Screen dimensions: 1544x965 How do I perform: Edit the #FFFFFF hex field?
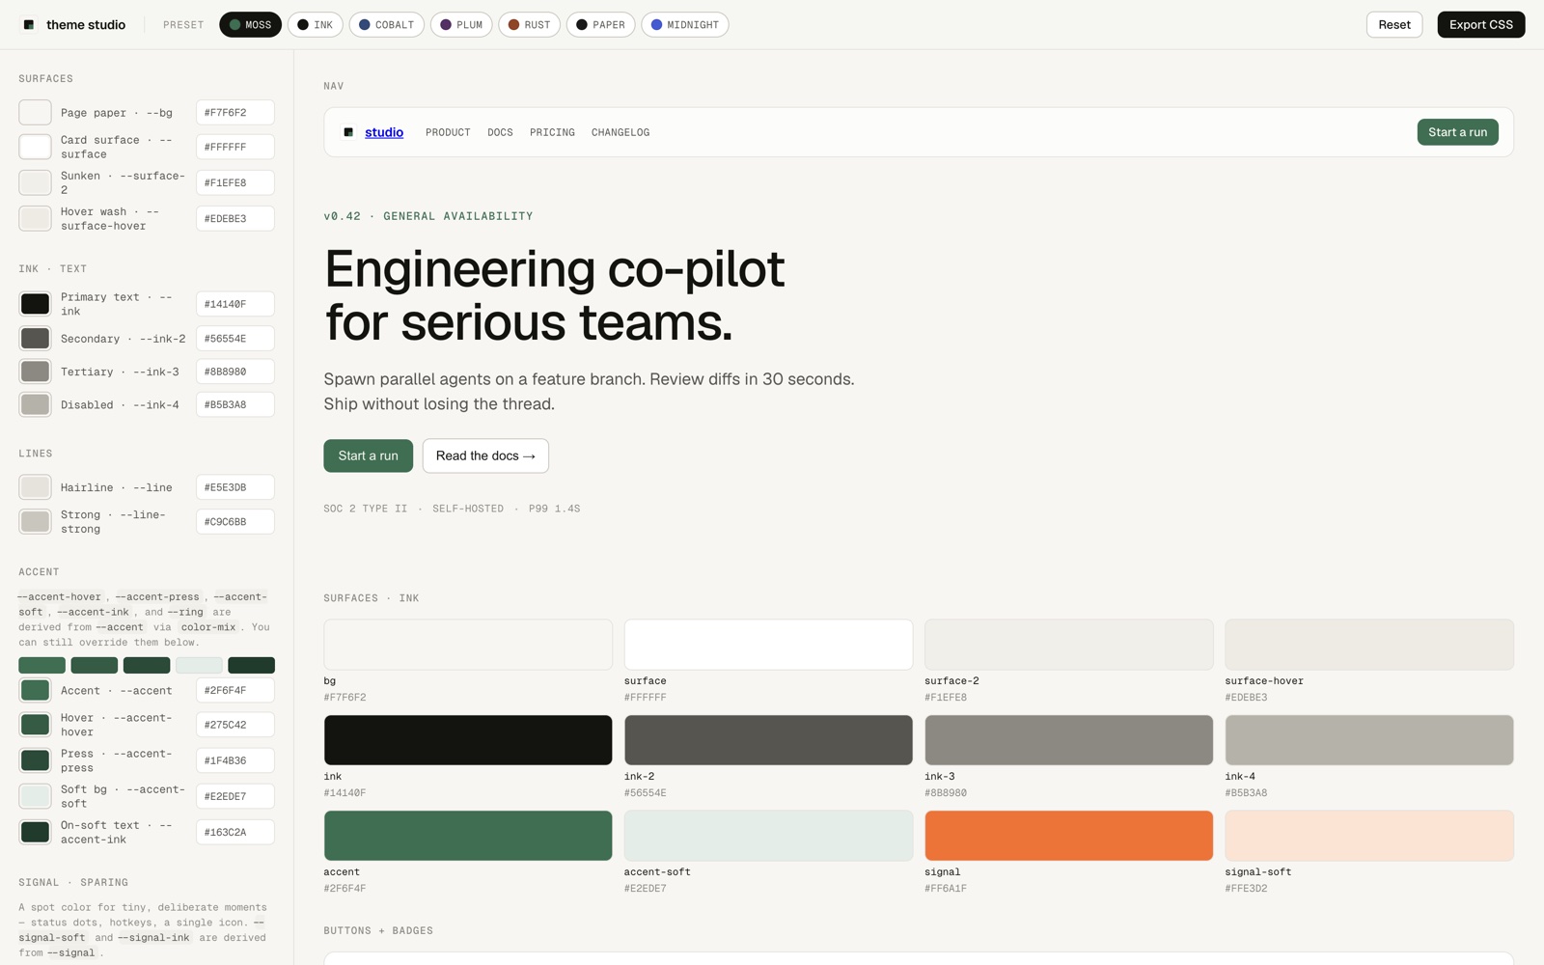(235, 147)
